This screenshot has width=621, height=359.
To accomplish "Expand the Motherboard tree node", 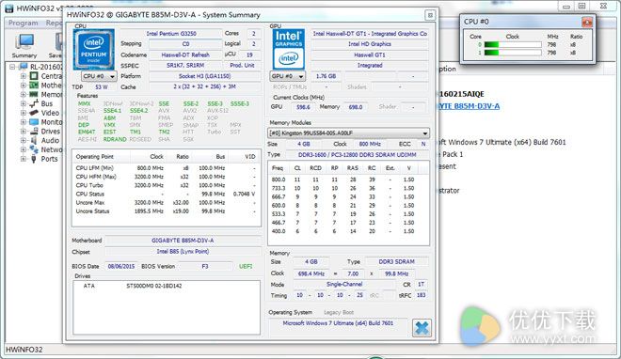I will (x=24, y=86).
